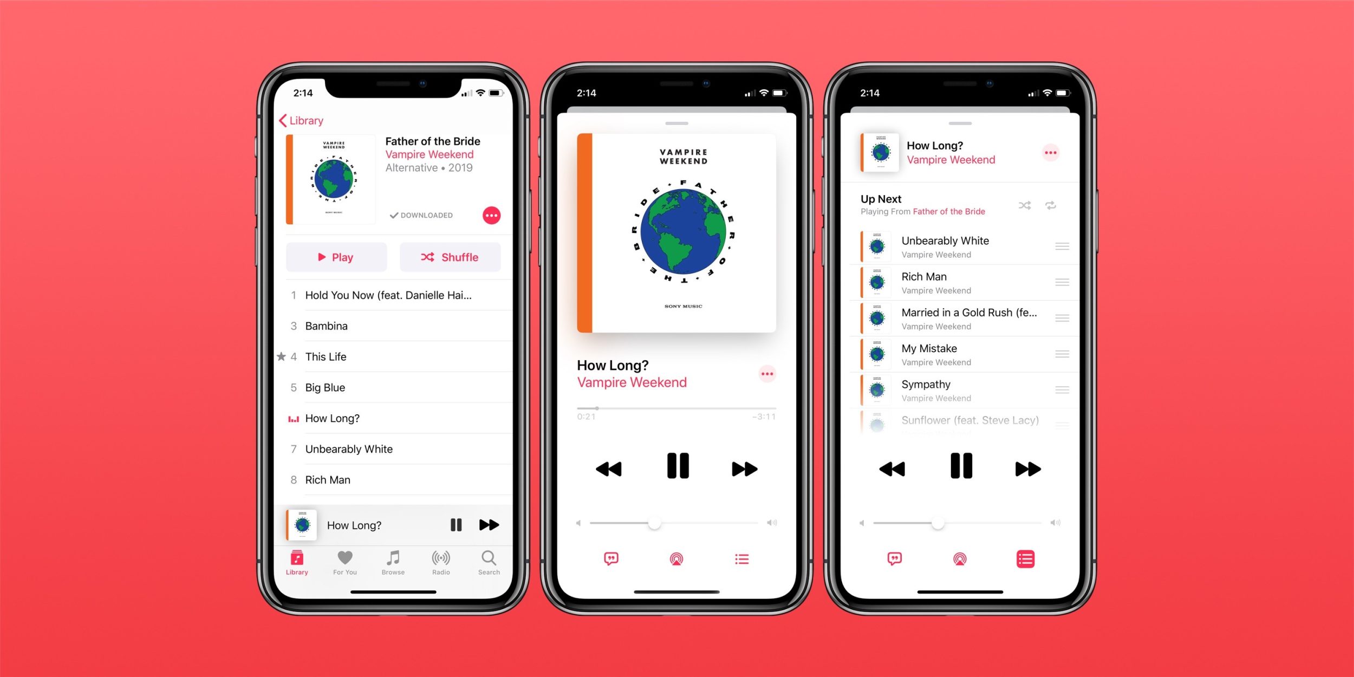Tap the three-dot more options icon
The height and width of the screenshot is (677, 1354).
pyautogui.click(x=489, y=216)
